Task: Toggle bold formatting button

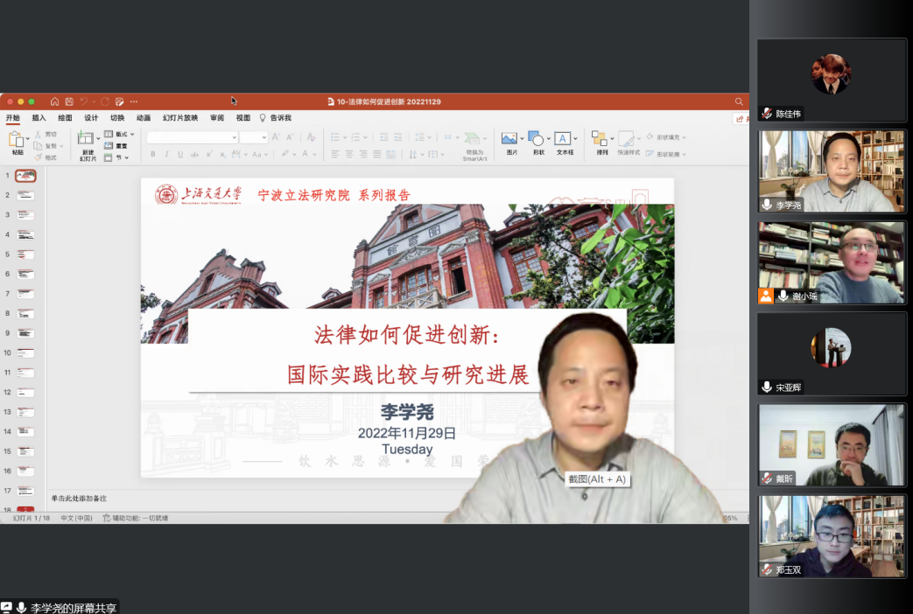Action: tap(152, 154)
